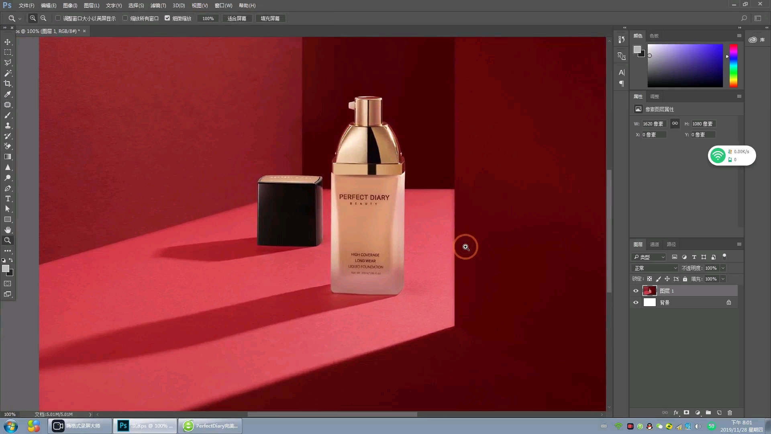Viewport: 771px width, 434px height.
Task: Select the Lasso tool
Action: (8, 63)
